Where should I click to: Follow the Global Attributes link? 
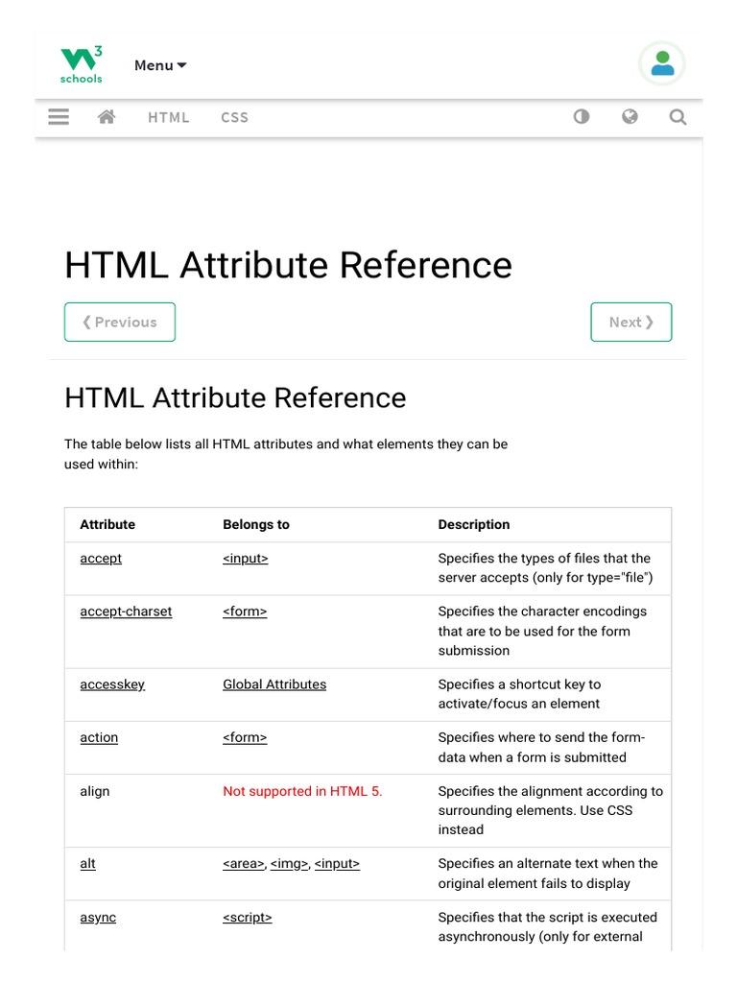pyautogui.click(x=274, y=684)
